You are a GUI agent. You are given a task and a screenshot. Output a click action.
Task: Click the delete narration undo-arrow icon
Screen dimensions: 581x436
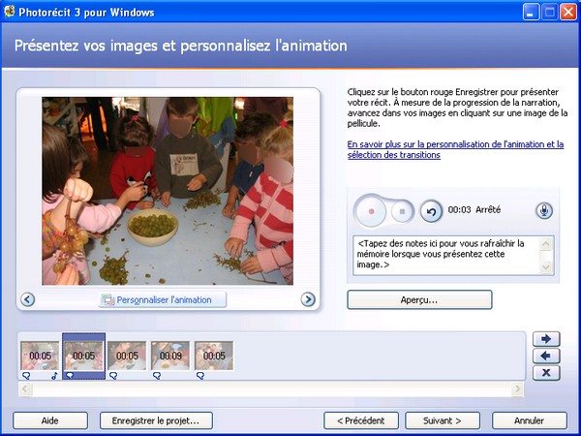click(x=431, y=211)
